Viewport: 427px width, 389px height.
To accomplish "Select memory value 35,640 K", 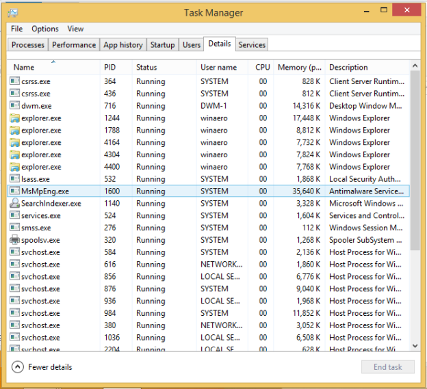I will (307, 191).
